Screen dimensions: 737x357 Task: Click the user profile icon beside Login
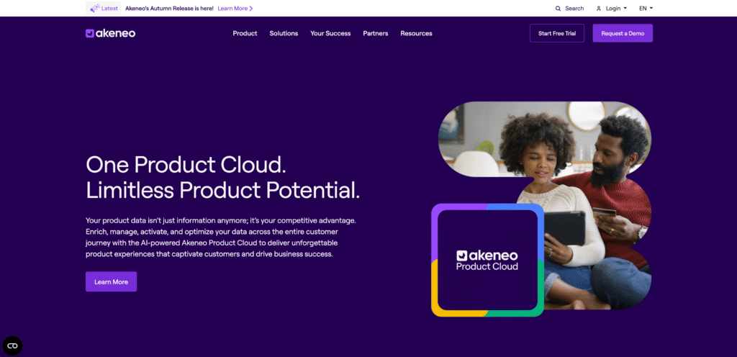599,9
